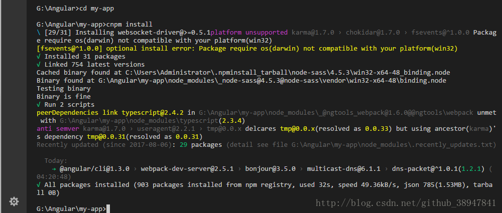Click the 'cnpm install' command text
The image size is (502, 213).
[130, 25]
